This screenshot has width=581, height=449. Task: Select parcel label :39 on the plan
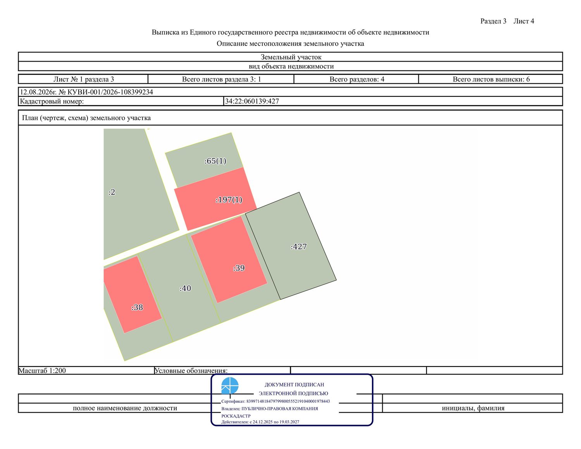[x=239, y=268]
